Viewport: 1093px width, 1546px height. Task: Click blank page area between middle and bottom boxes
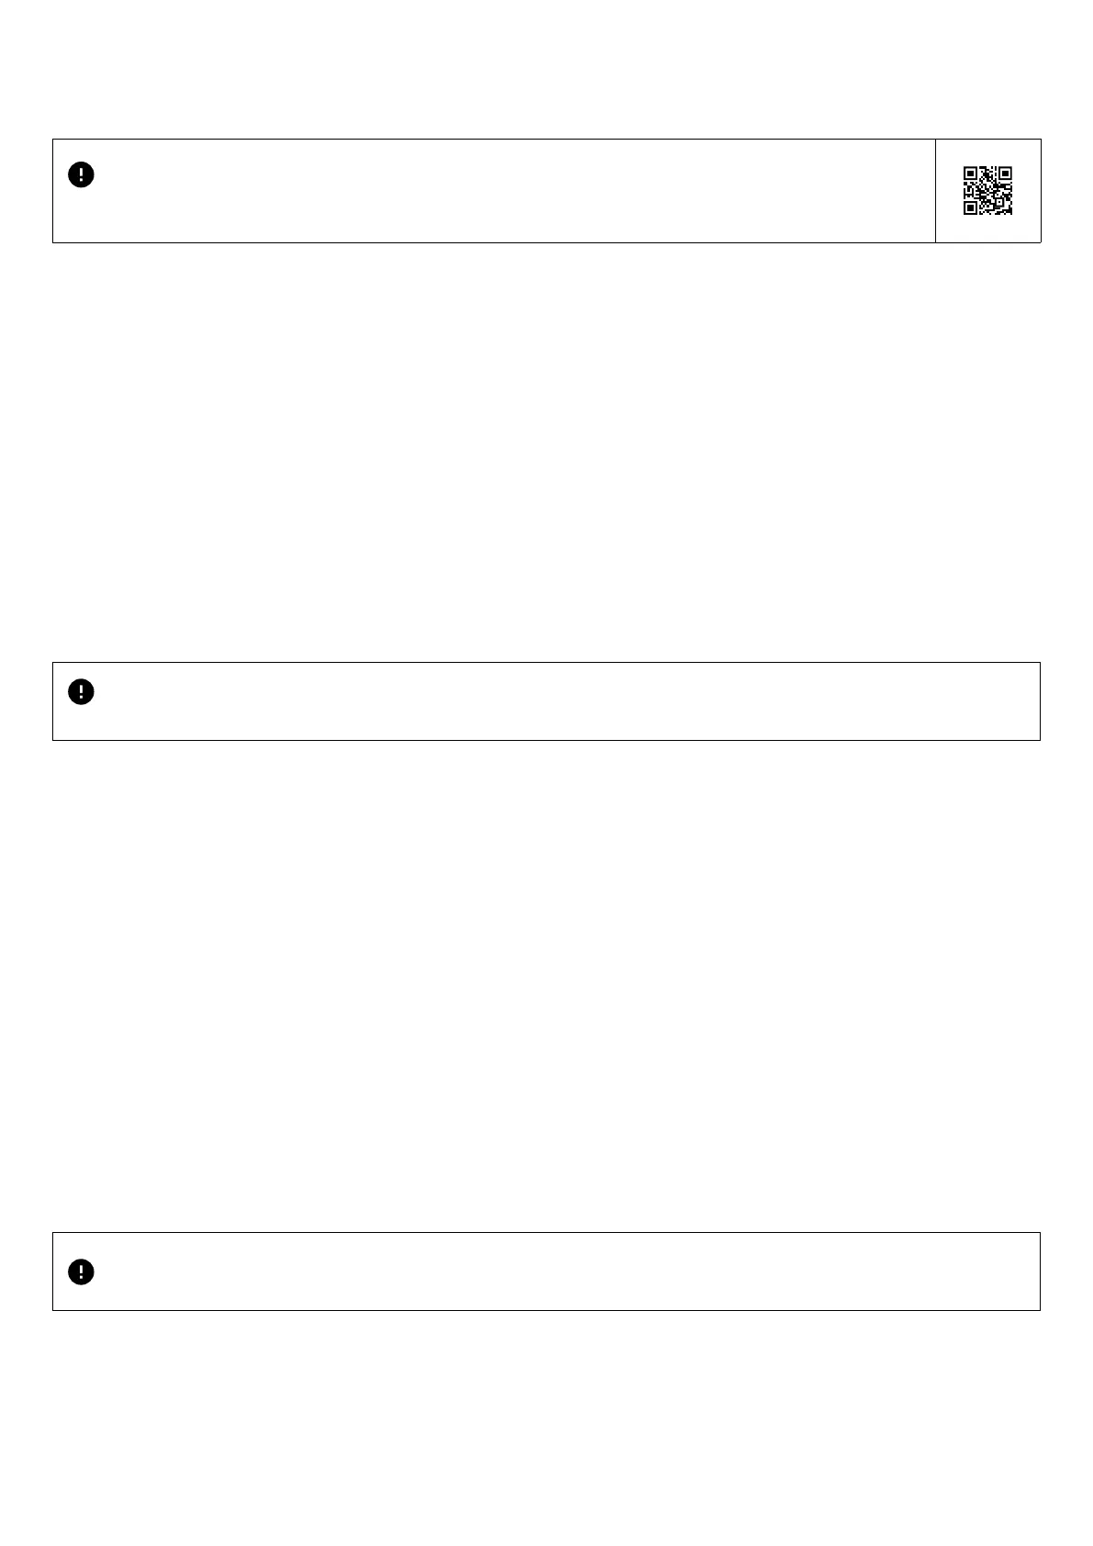(546, 987)
